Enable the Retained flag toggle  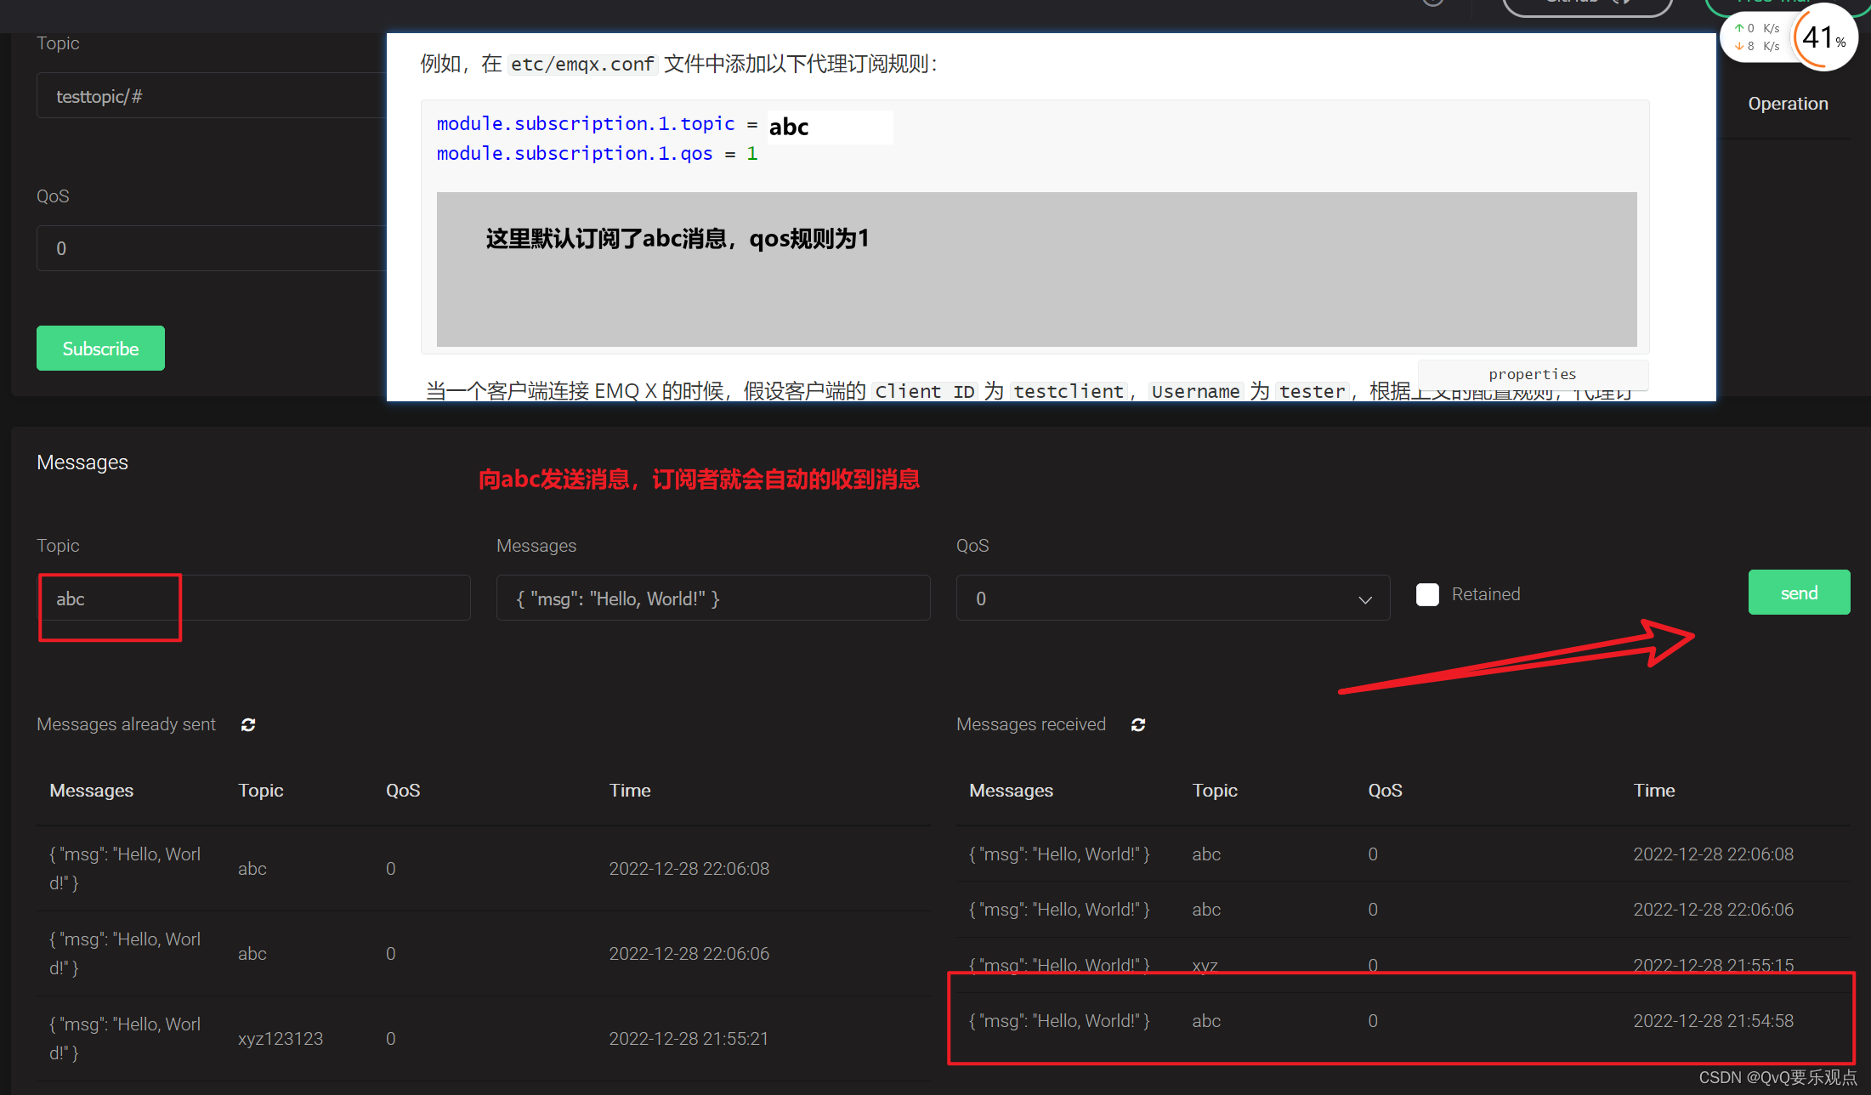pyautogui.click(x=1428, y=593)
